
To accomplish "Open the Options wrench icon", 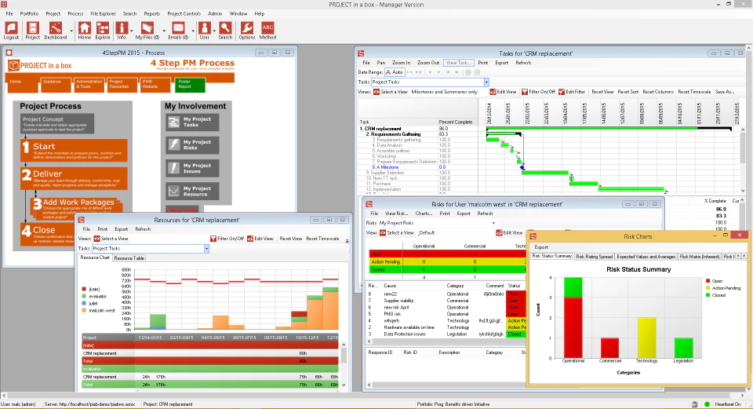I will 247,31.
